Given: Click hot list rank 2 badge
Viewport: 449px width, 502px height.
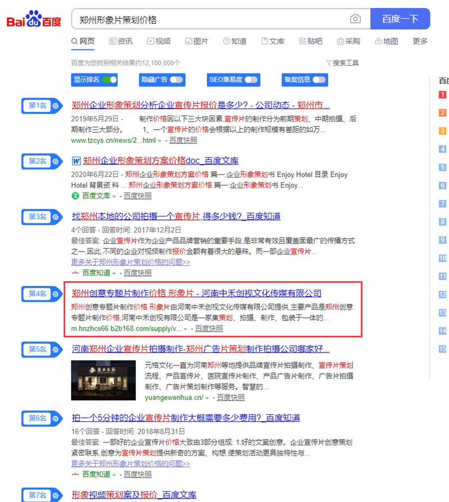Looking at the screenshot, I should point(443,113).
